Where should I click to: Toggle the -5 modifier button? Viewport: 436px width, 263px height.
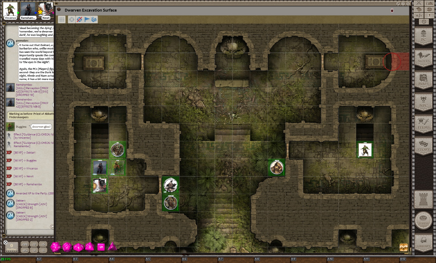coord(43,250)
